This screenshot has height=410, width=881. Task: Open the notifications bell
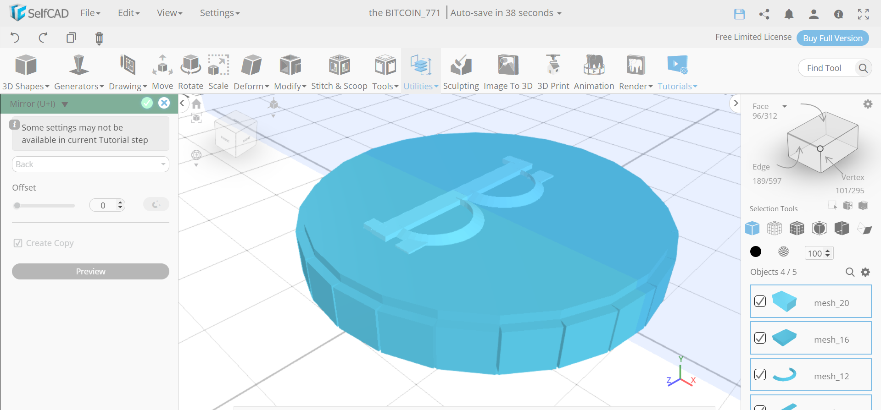coord(789,14)
